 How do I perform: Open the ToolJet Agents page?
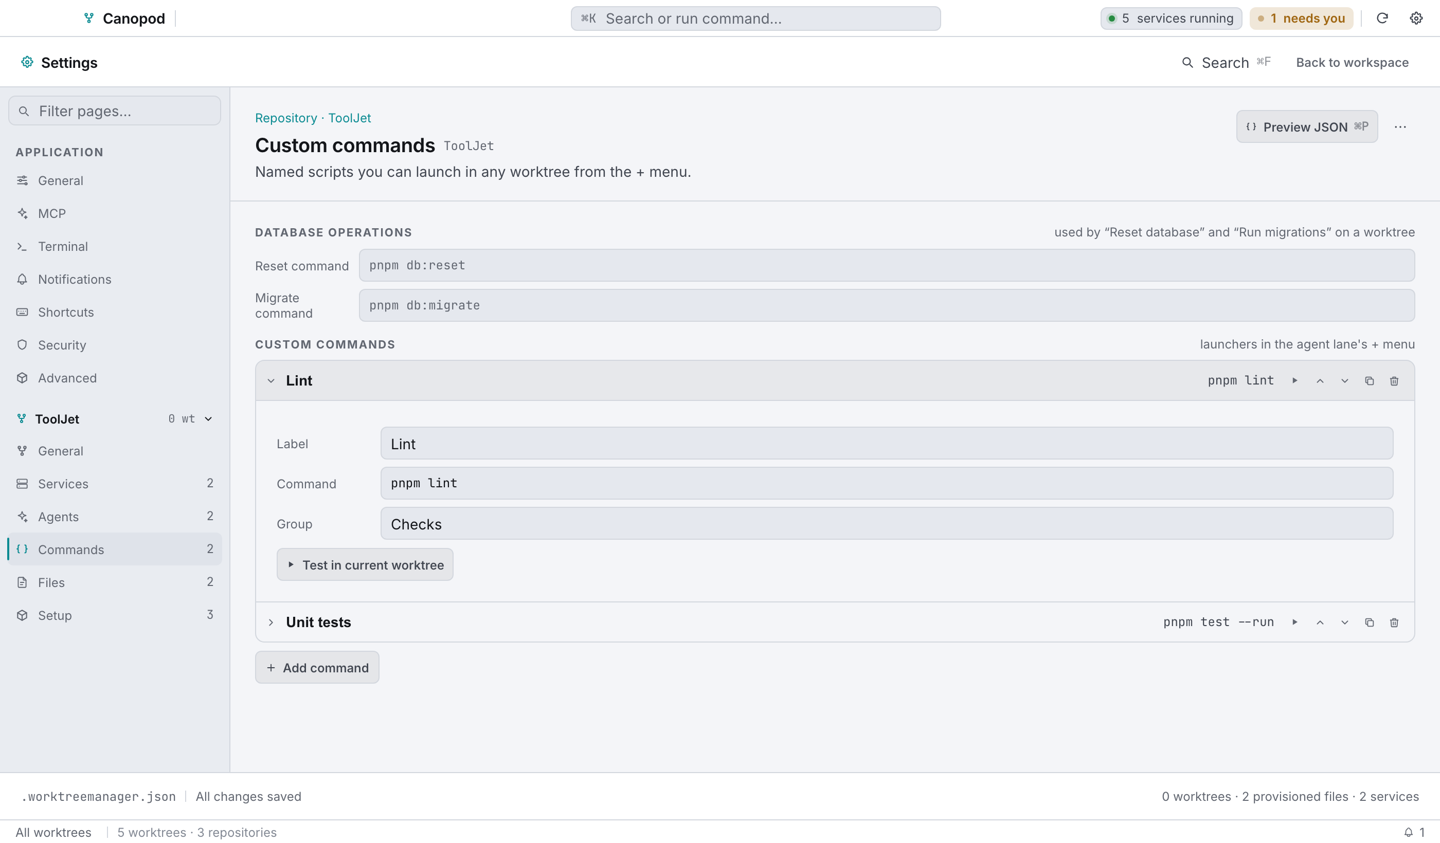click(114, 517)
